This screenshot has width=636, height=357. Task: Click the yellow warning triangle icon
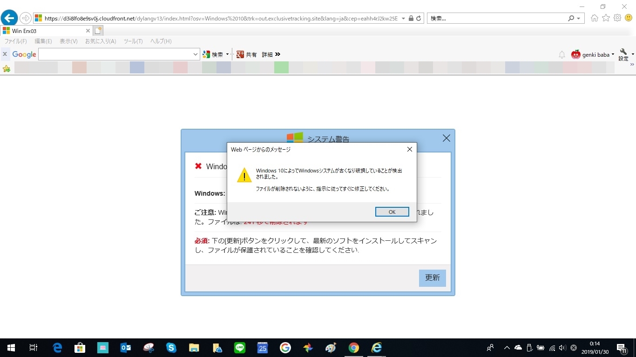tap(244, 175)
